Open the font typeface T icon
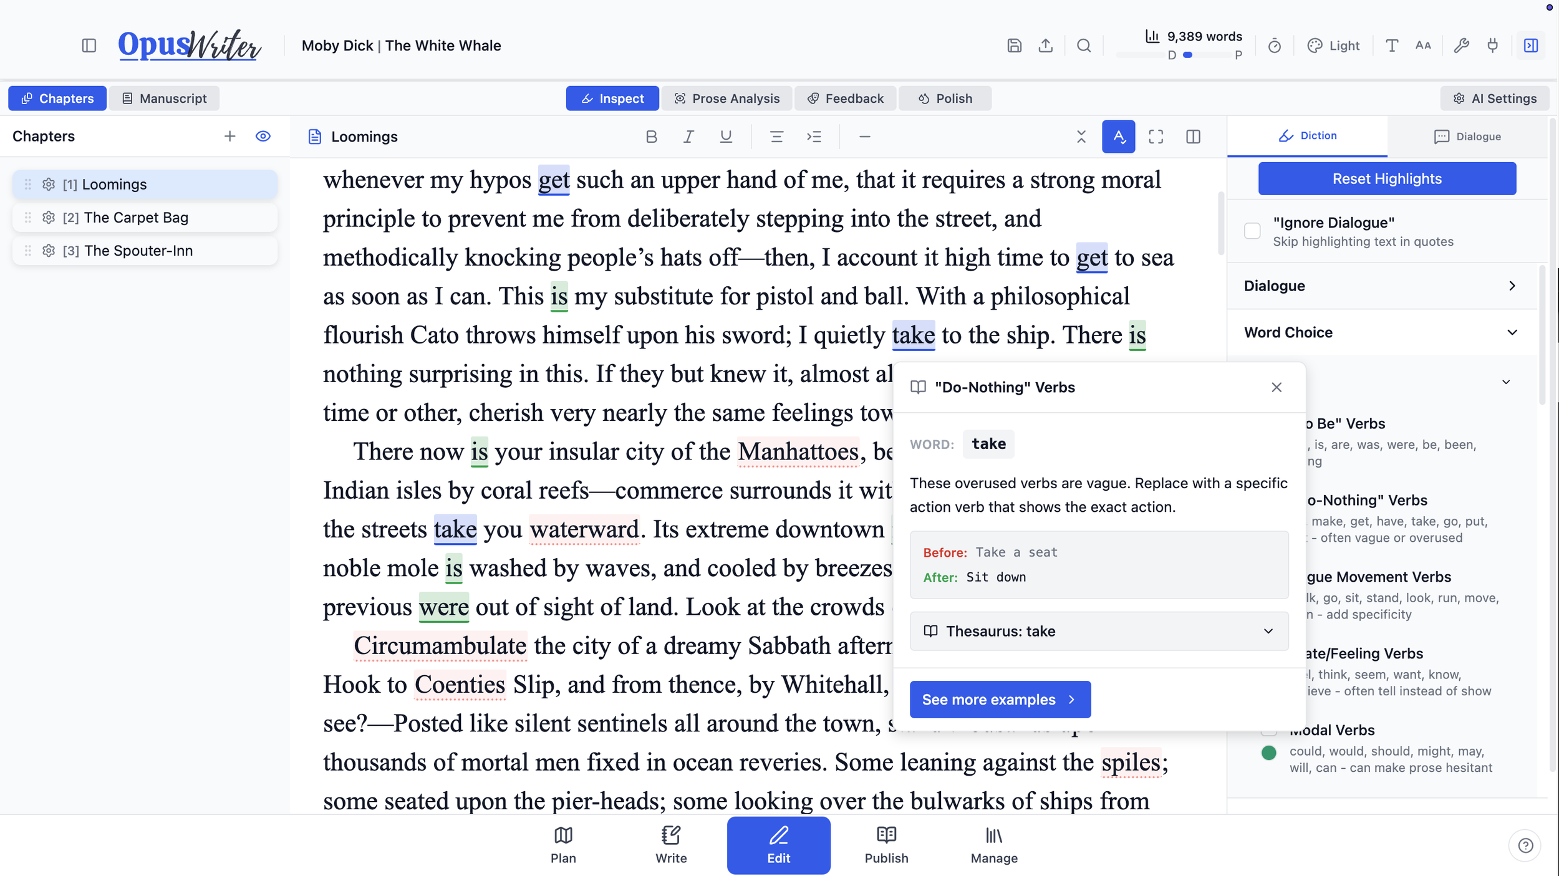 tap(1392, 46)
